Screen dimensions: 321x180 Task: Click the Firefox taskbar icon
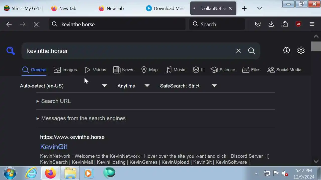[x=51, y=173]
